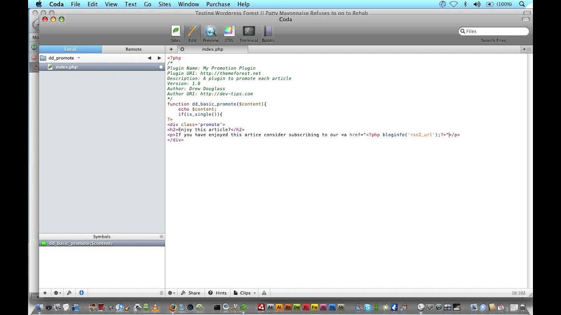Open the Purchase menu

pyautogui.click(x=218, y=4)
